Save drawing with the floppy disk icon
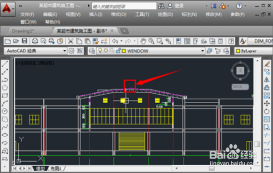 coord(25,41)
